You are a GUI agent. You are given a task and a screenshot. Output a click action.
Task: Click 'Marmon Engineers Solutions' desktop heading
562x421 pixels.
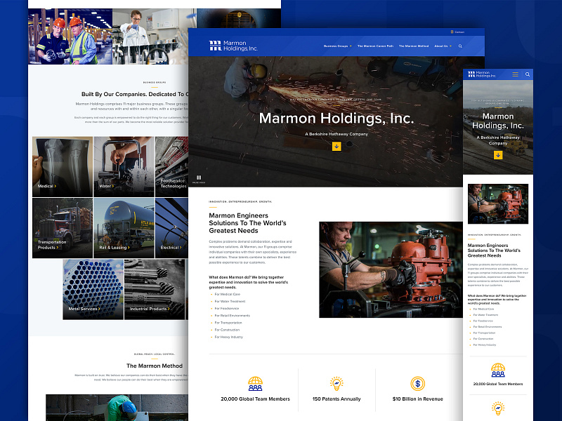247,223
